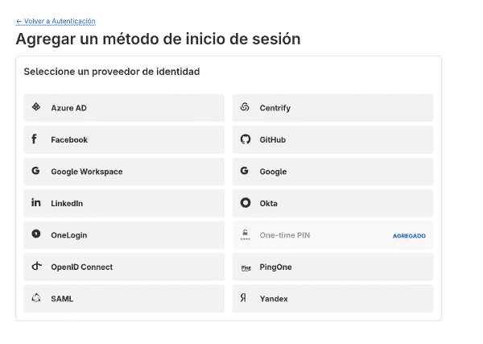Image resolution: width=483 pixels, height=344 pixels.
Task: Click the Facebook f logo icon
Action: 34,139
